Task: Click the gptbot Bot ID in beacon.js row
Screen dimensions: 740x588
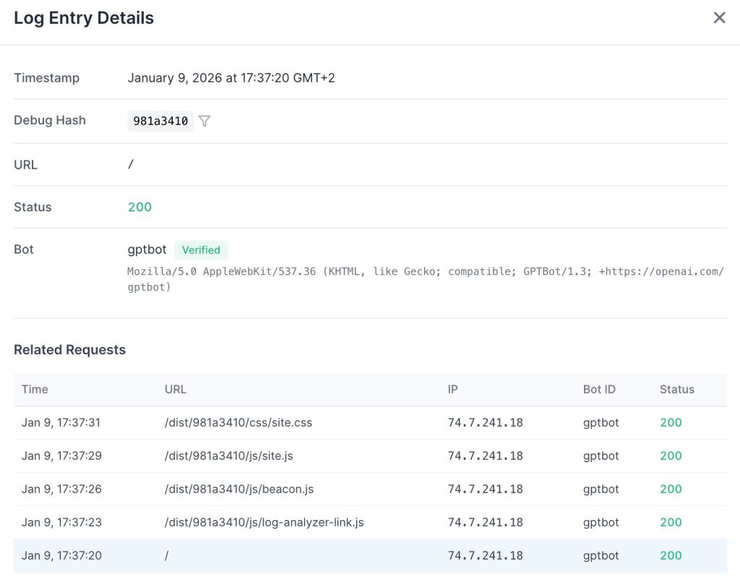Action: click(601, 489)
